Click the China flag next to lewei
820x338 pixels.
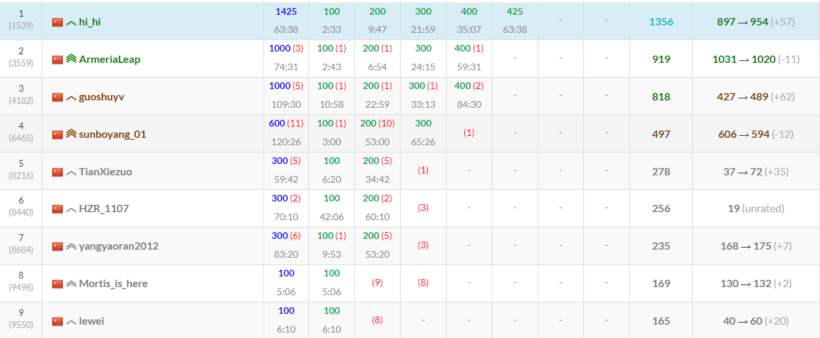[x=58, y=321]
